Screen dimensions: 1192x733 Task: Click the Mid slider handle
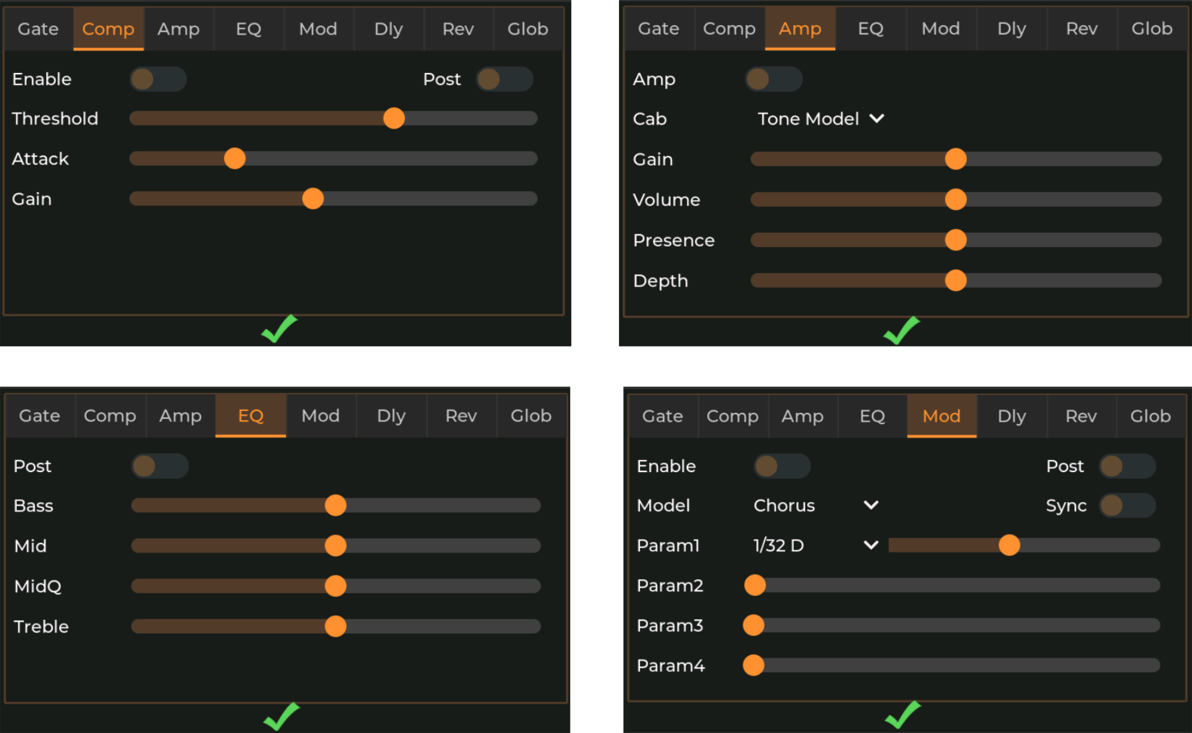pyautogui.click(x=336, y=546)
